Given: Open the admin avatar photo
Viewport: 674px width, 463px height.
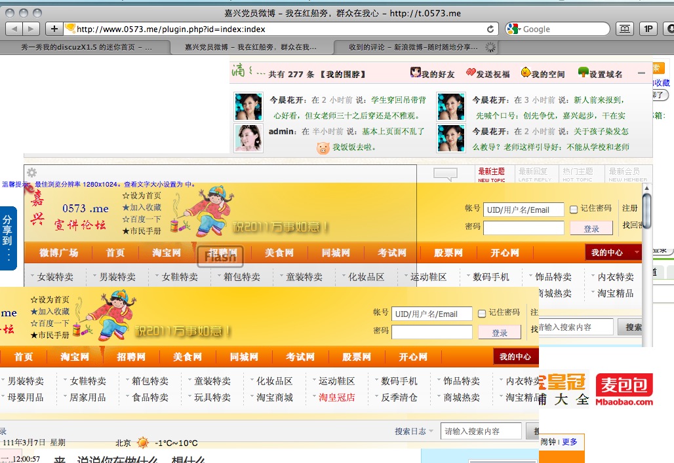Looking at the screenshot, I should [x=248, y=138].
